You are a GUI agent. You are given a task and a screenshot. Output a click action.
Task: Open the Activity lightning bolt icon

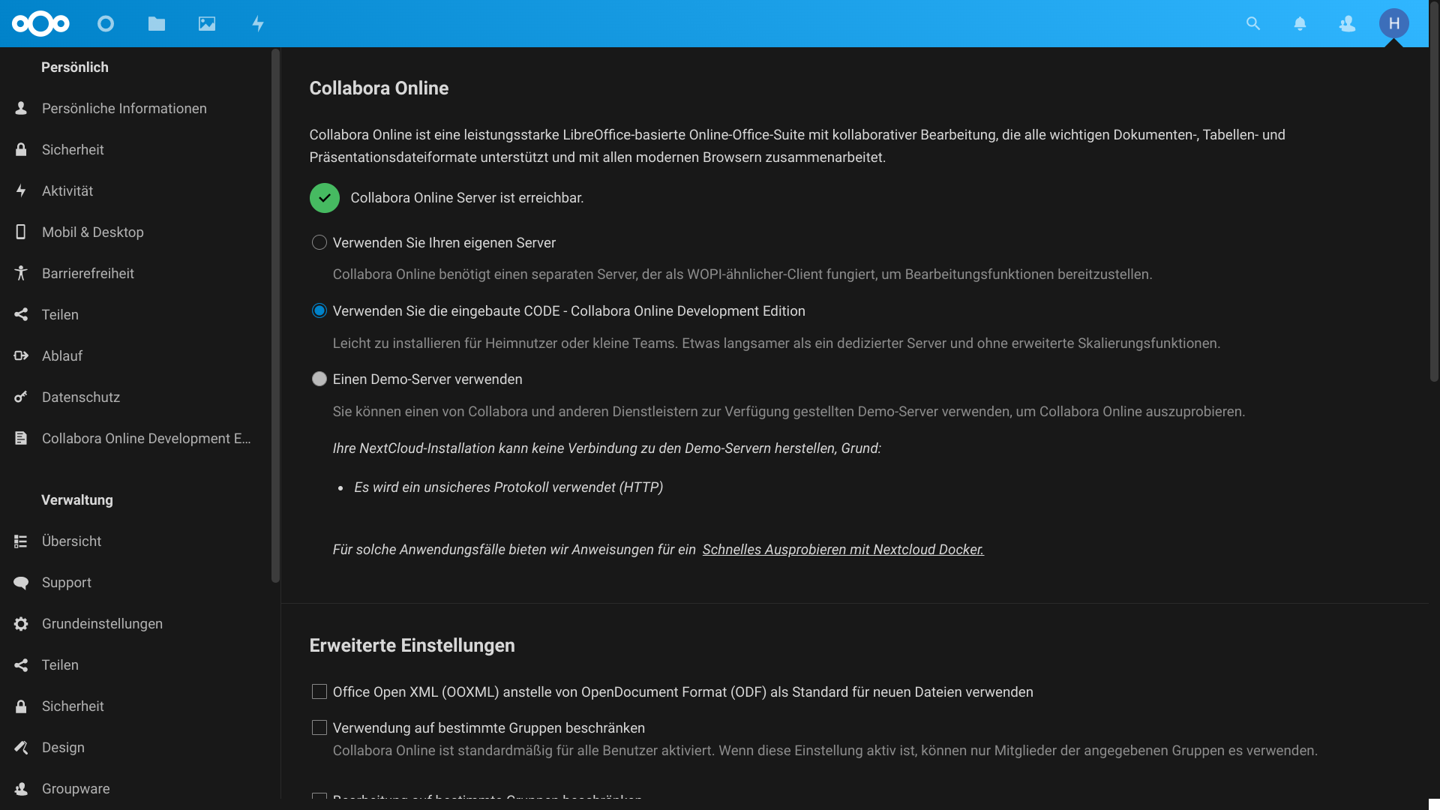point(258,23)
